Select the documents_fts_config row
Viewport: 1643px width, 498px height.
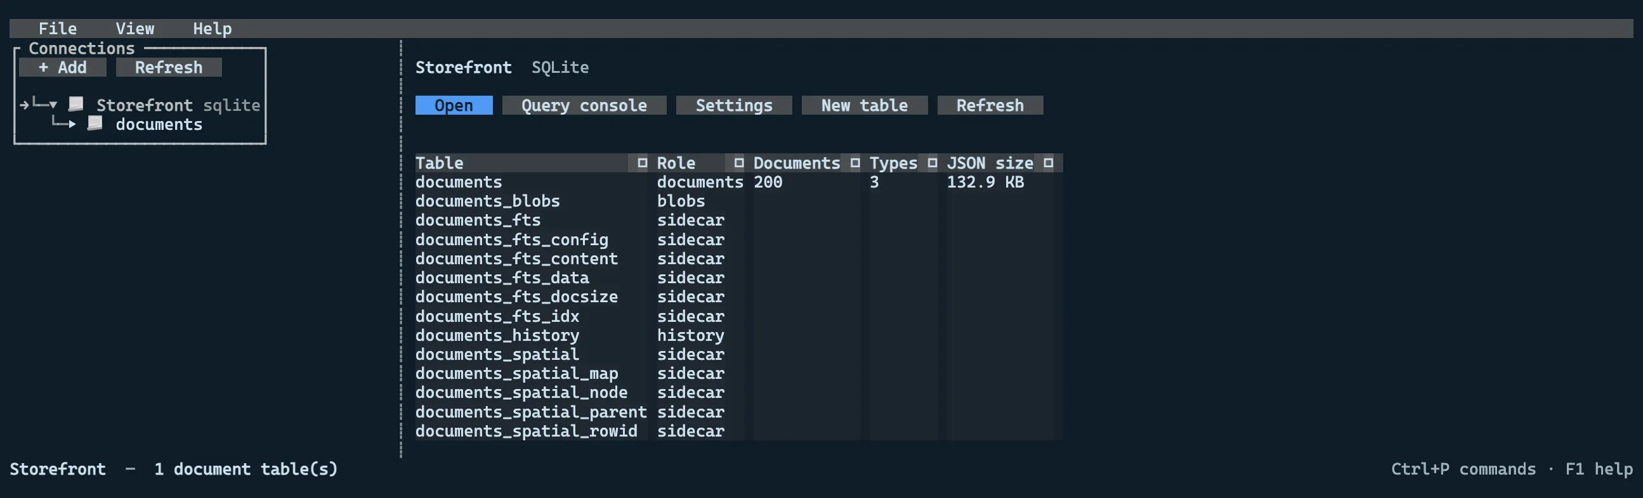pyautogui.click(x=738, y=240)
